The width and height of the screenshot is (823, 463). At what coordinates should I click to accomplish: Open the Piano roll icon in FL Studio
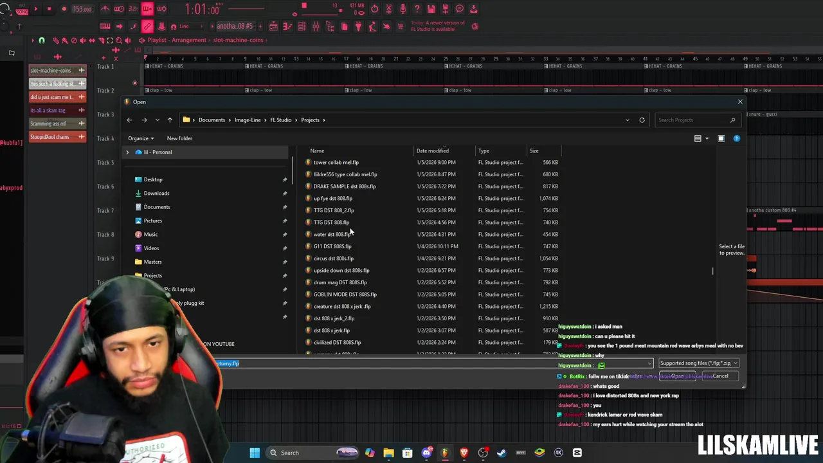coord(287,26)
